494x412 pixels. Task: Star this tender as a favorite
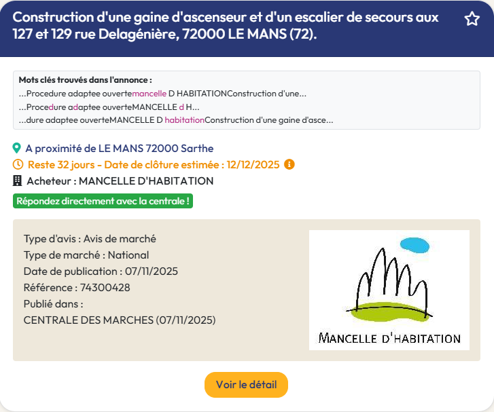472,19
